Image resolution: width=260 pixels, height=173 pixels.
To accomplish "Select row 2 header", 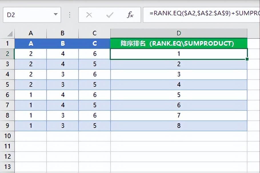I will point(7,54).
